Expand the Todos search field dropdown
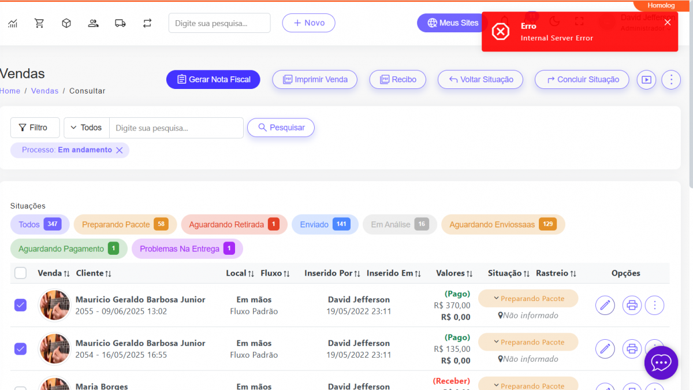 (86, 128)
